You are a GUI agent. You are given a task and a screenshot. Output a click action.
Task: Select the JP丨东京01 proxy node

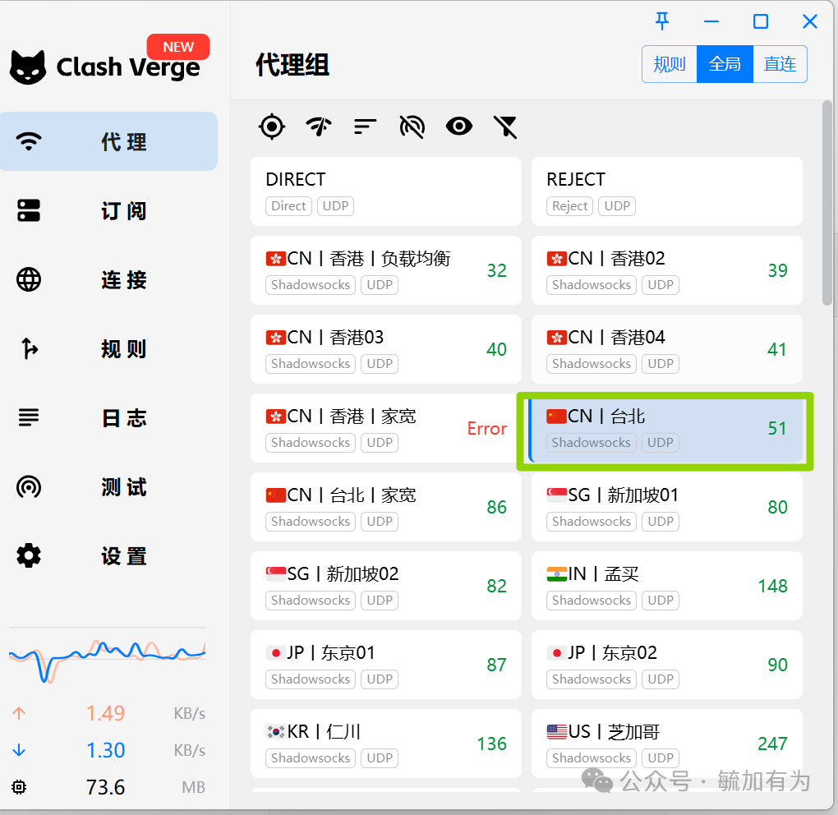[x=386, y=665]
